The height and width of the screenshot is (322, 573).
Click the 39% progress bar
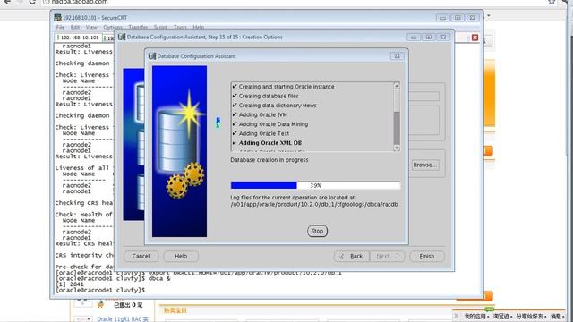315,185
